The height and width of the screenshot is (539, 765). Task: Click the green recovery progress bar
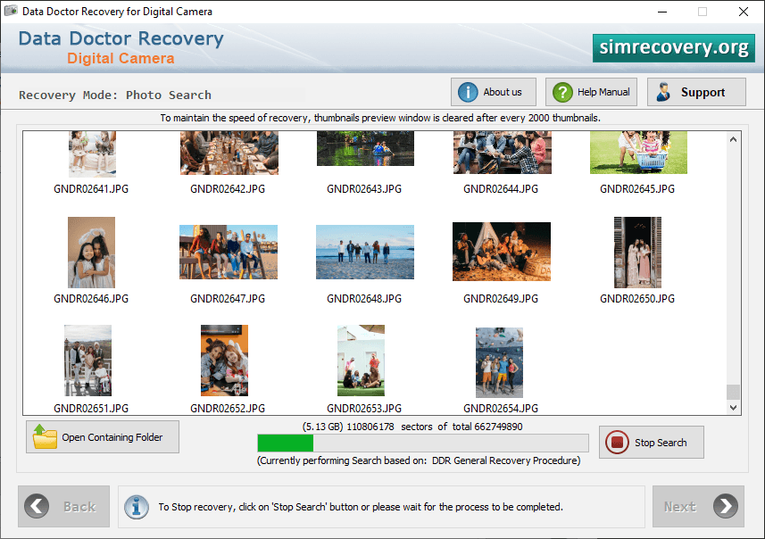[422, 443]
